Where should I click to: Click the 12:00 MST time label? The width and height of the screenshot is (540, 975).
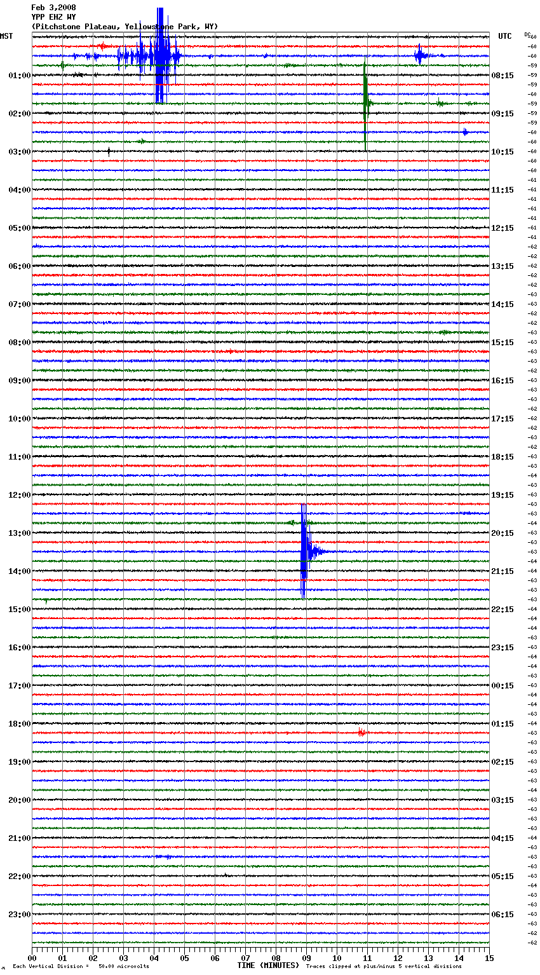[x=20, y=495]
